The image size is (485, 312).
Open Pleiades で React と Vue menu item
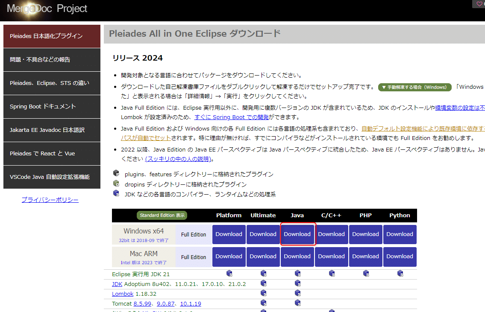[x=52, y=154]
